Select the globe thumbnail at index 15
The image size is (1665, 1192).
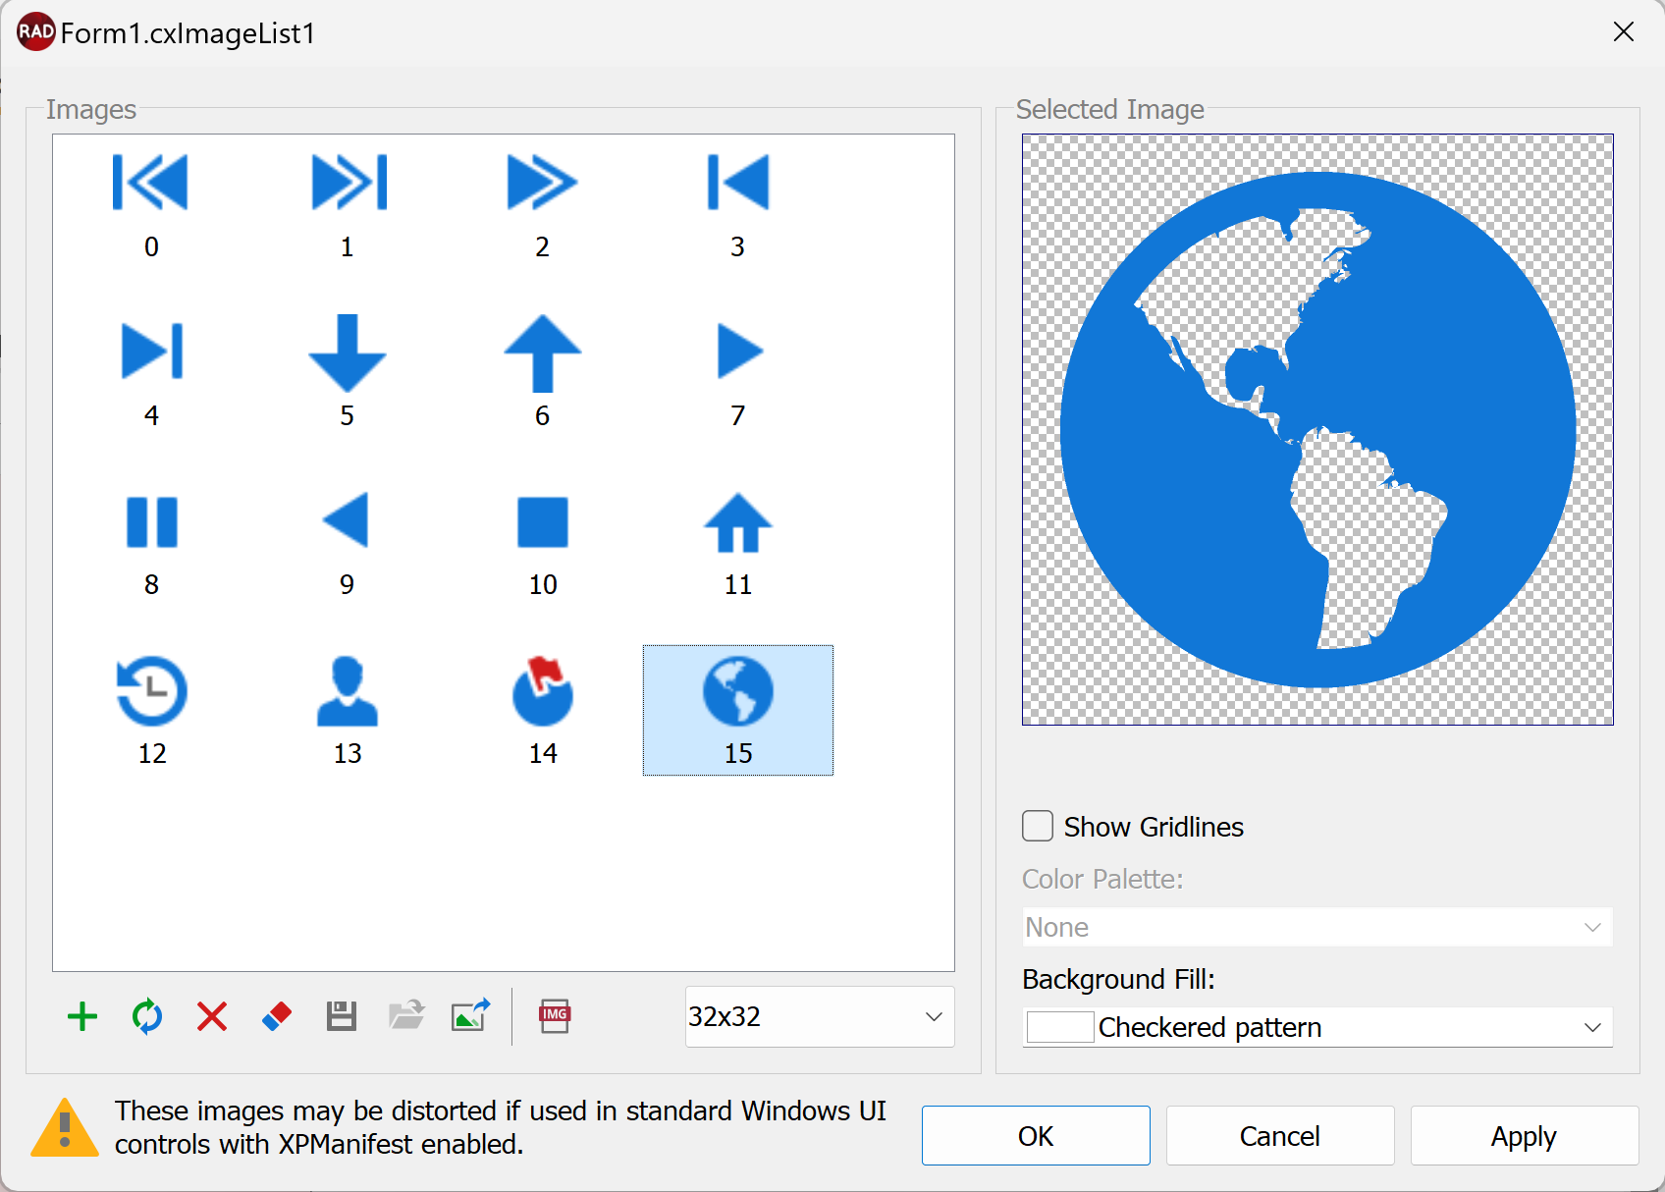tap(737, 692)
